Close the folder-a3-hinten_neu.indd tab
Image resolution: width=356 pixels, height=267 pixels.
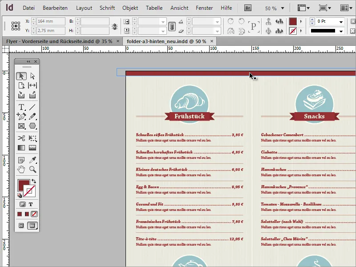[212, 41]
